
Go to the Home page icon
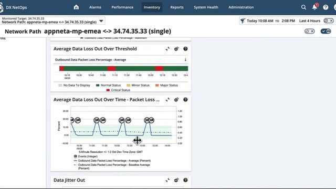[x=76, y=7]
